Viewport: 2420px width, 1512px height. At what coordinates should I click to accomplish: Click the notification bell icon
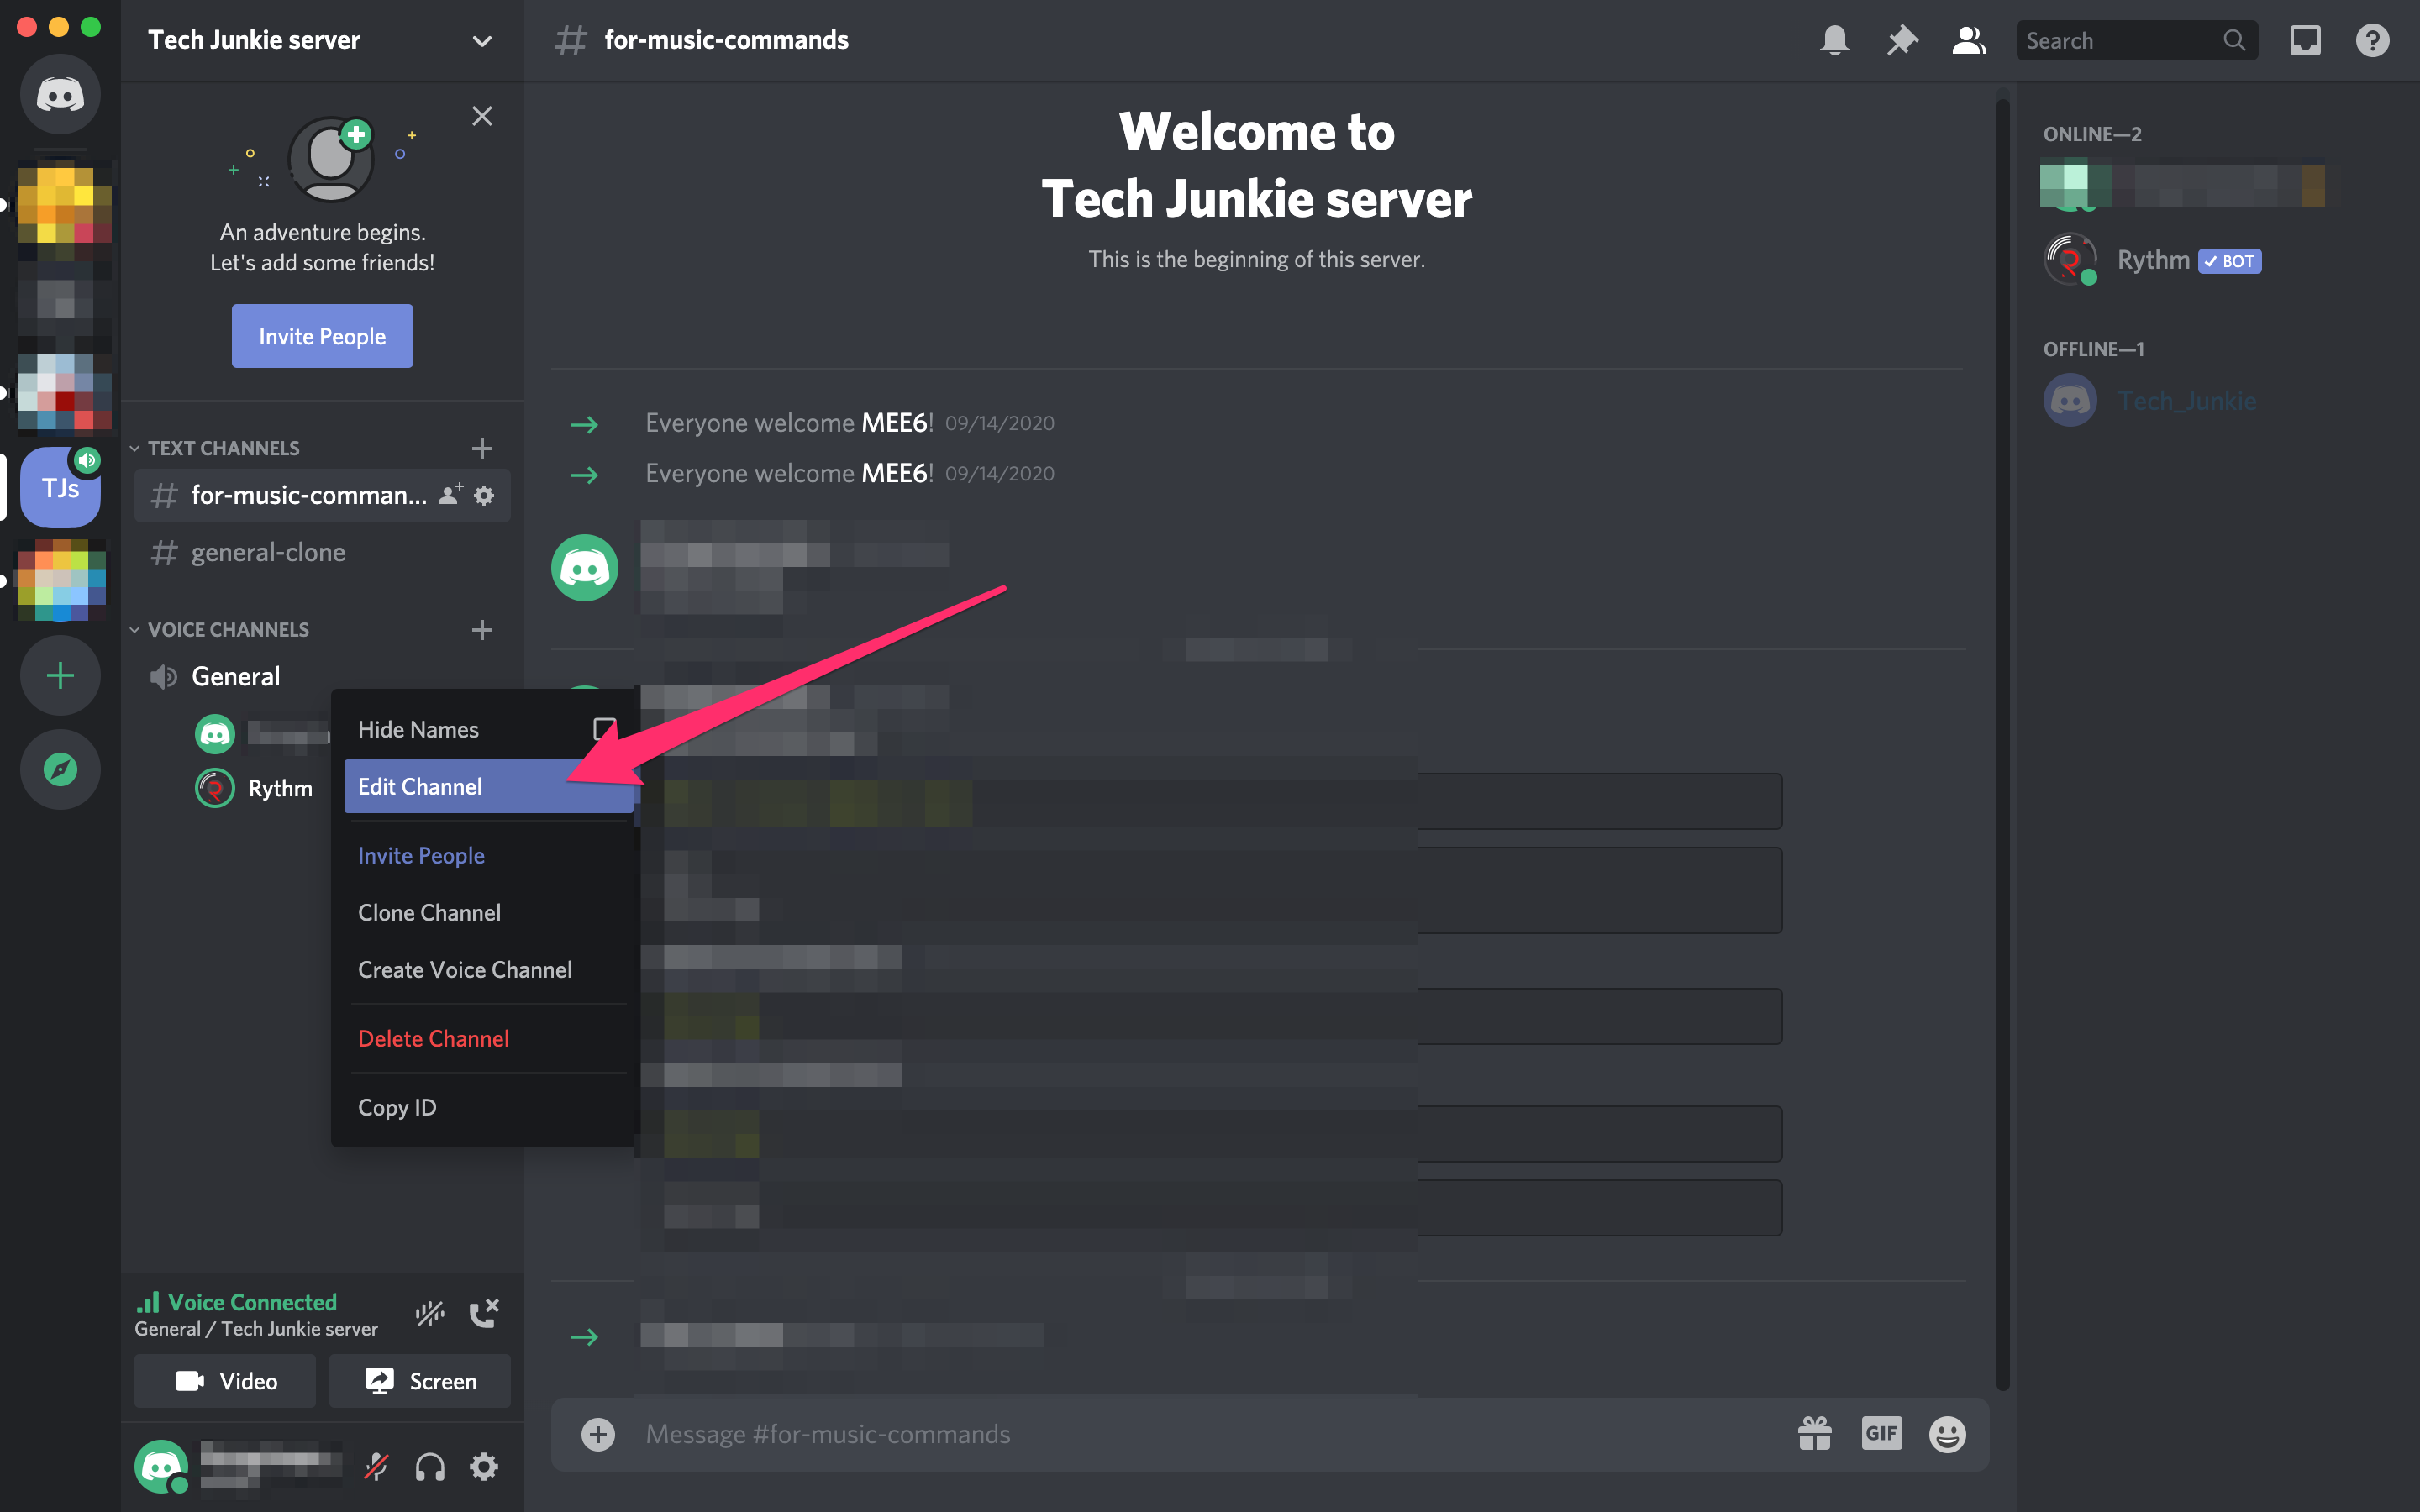(1834, 39)
